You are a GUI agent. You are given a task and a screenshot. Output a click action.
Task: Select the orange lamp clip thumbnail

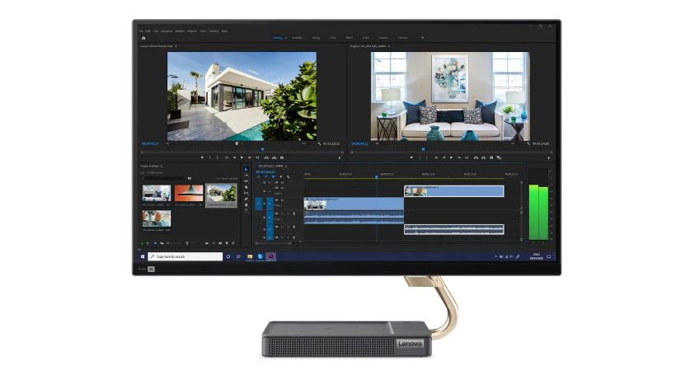[189, 194]
